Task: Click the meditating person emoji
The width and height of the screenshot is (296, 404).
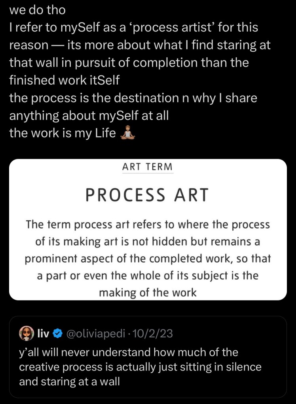Action: (127, 133)
